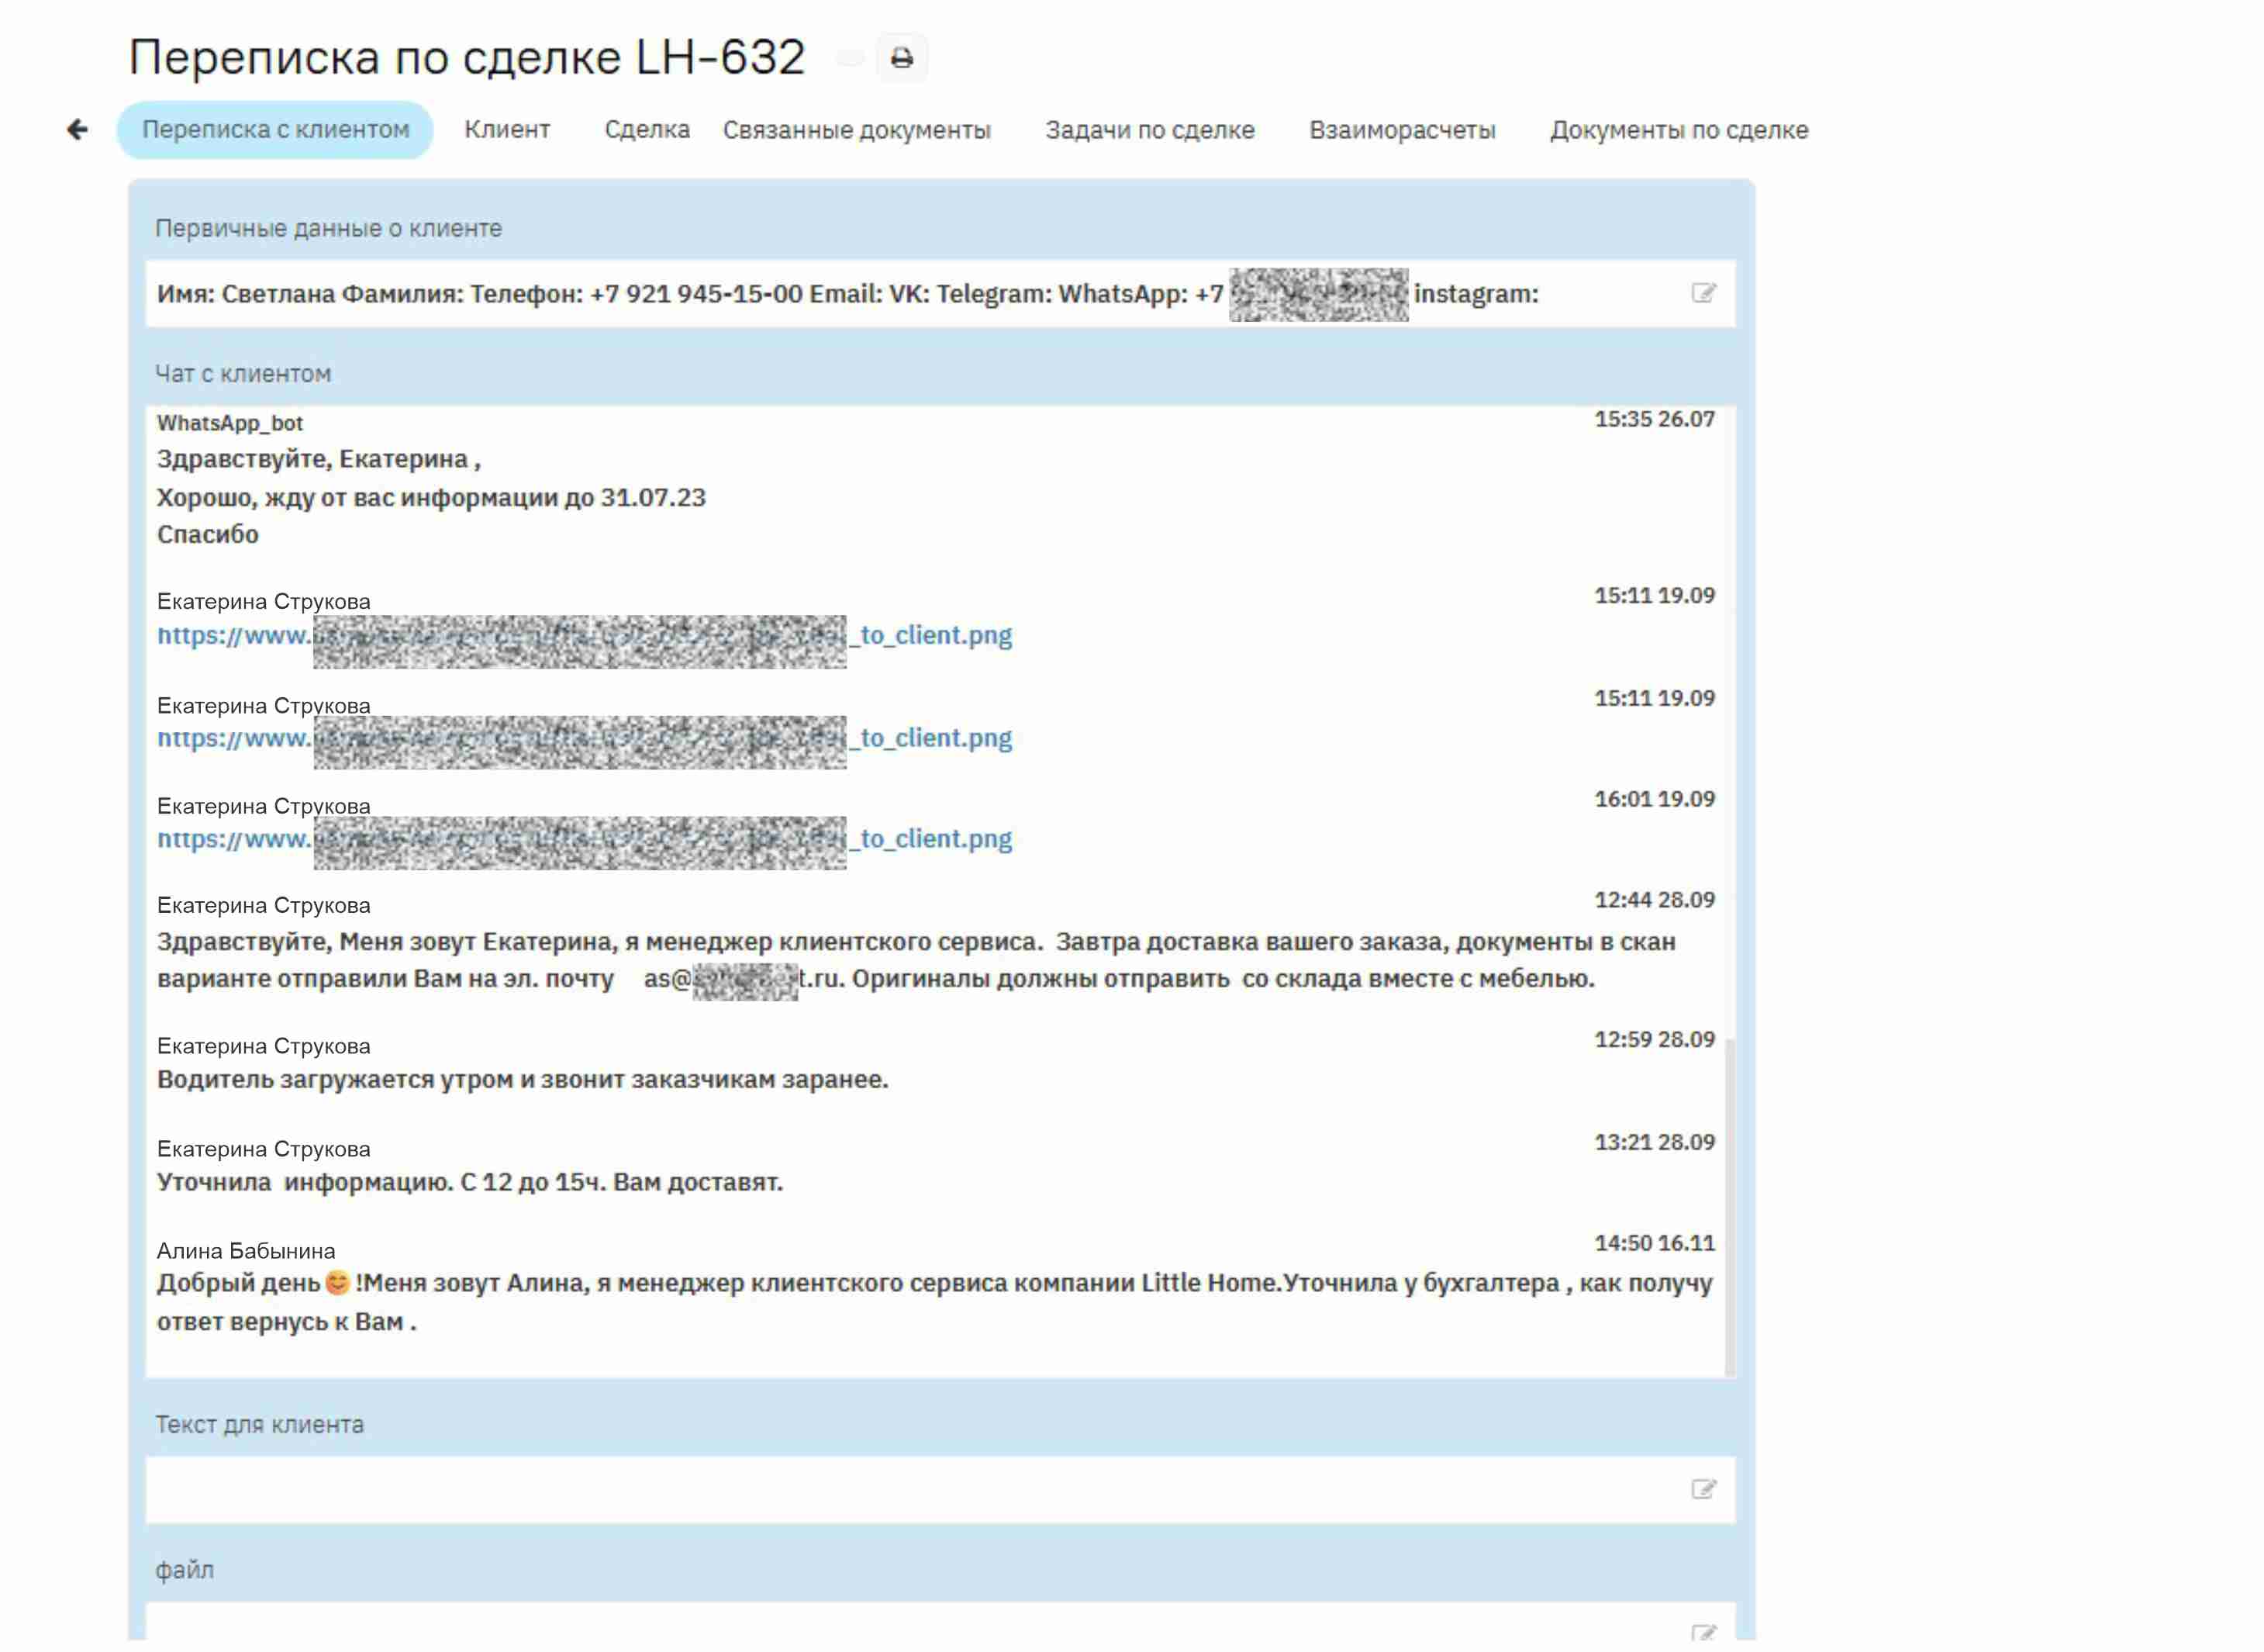Open the Клиент tab
Viewport: 2264px width, 1652px height.
507,130
